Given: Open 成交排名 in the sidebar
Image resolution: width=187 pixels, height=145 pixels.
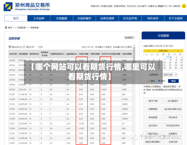Looking at the screenshot, I should point(153,125).
